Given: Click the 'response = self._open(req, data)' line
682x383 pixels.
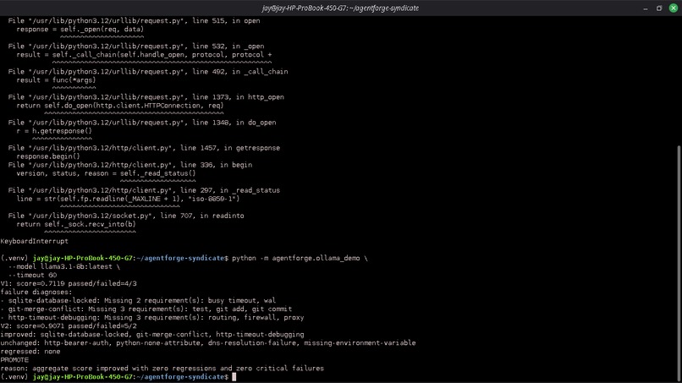Looking at the screenshot, I should 80,30.
